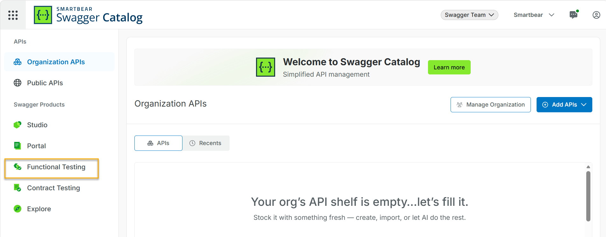Click the Organization APIs sidebar icon
Image resolution: width=606 pixels, height=237 pixels.
coord(18,62)
